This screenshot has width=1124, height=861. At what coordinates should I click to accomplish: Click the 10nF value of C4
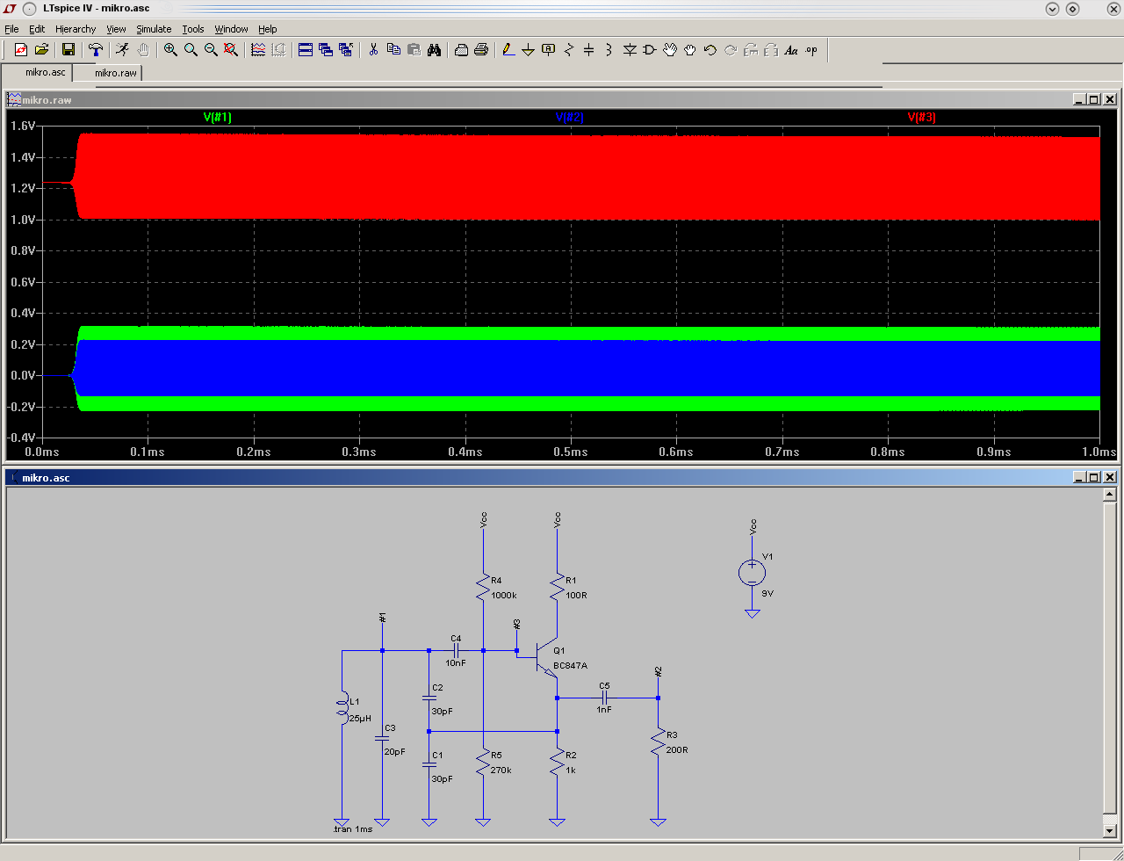click(456, 663)
